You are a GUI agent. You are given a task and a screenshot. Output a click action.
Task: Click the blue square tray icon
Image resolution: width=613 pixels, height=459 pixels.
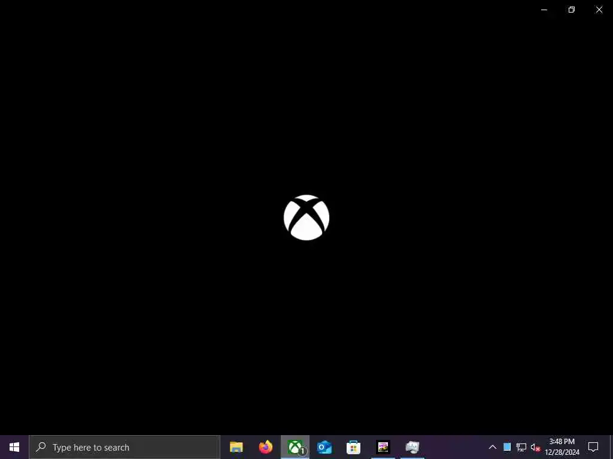point(507,447)
